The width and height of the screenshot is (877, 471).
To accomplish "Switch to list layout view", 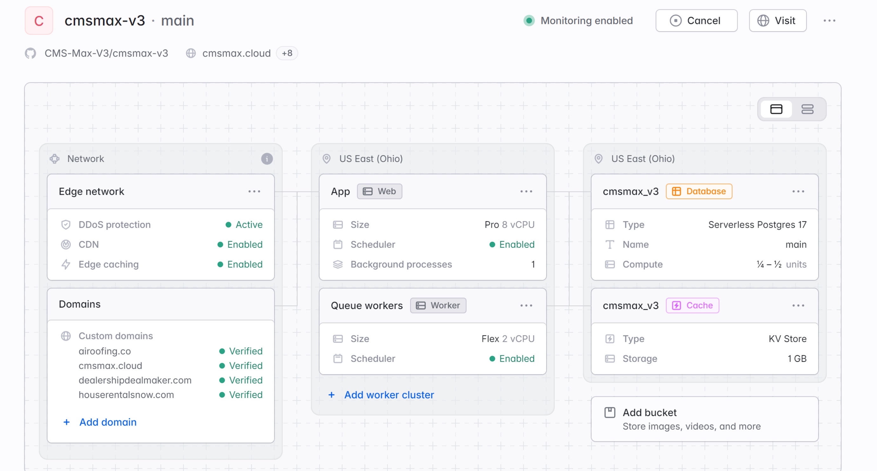I will (807, 109).
